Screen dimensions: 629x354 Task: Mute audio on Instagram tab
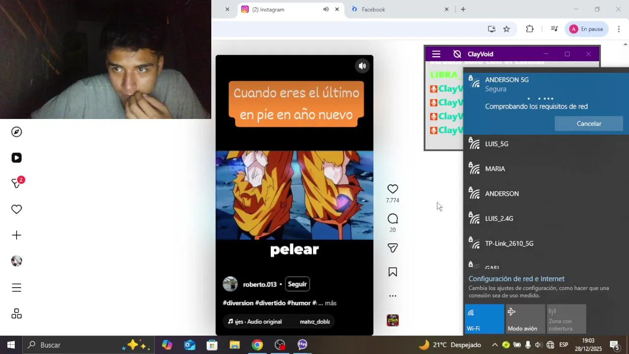pyautogui.click(x=326, y=9)
